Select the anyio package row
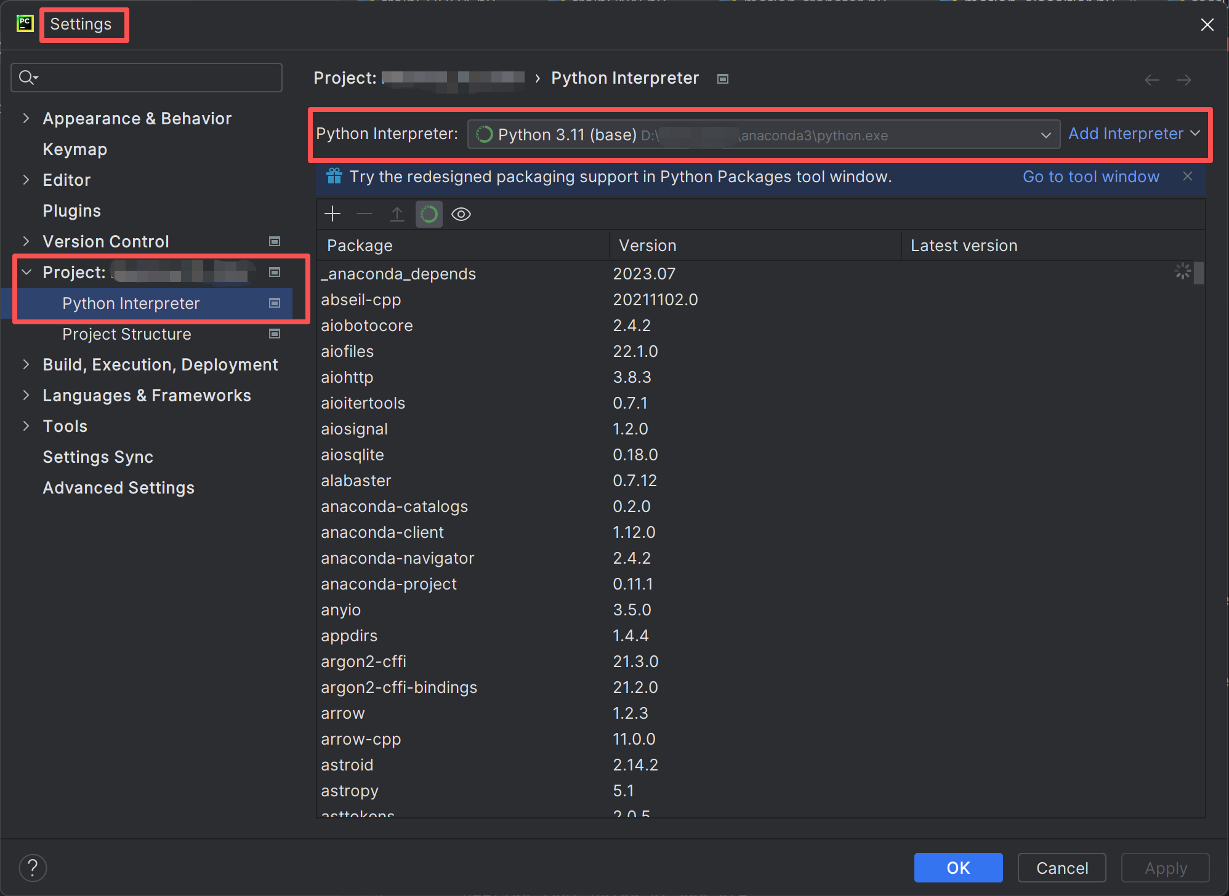The image size is (1229, 896). (x=756, y=610)
